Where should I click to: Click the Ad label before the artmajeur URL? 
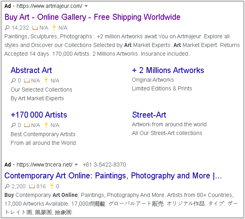(x=8, y=6)
